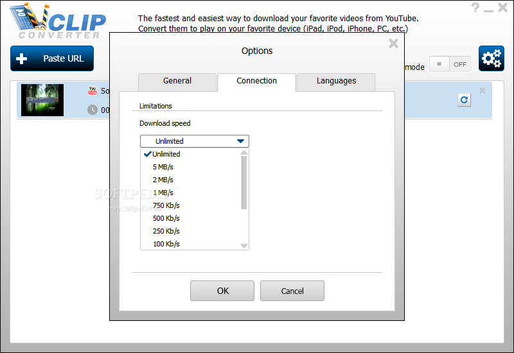Click the speed list scrollbar thumb
The width and height of the screenshot is (514, 353).
tap(244, 182)
